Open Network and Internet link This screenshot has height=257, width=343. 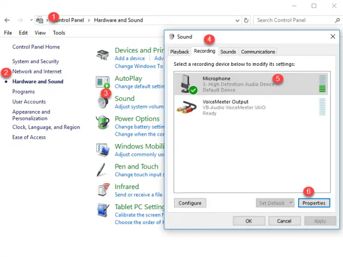pos(37,71)
